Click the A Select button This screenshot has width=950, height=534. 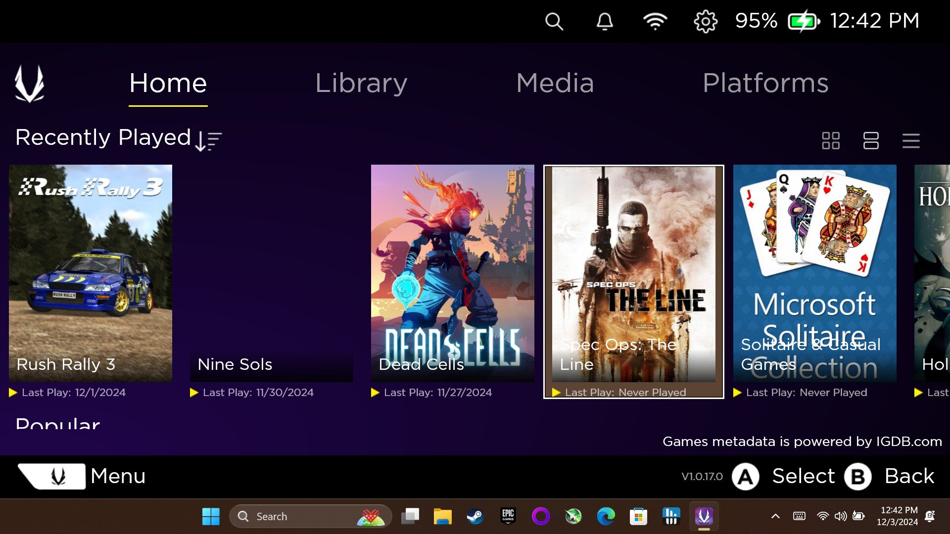(783, 476)
